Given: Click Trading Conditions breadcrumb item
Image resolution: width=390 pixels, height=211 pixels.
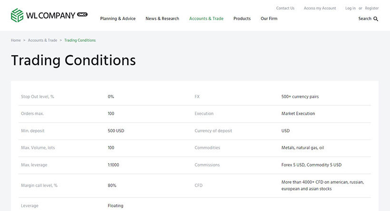Looking at the screenshot, I should click(80, 40).
